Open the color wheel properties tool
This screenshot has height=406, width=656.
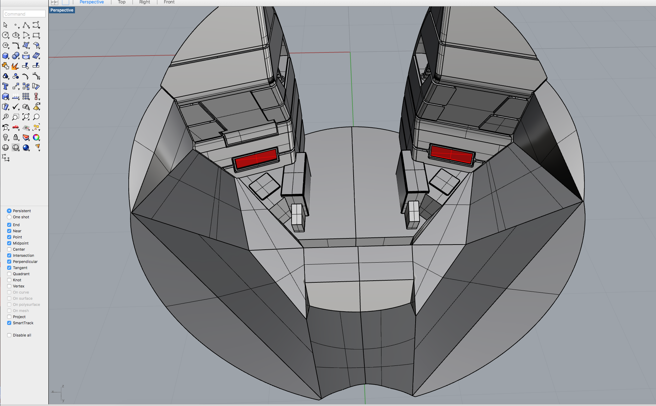pos(36,137)
